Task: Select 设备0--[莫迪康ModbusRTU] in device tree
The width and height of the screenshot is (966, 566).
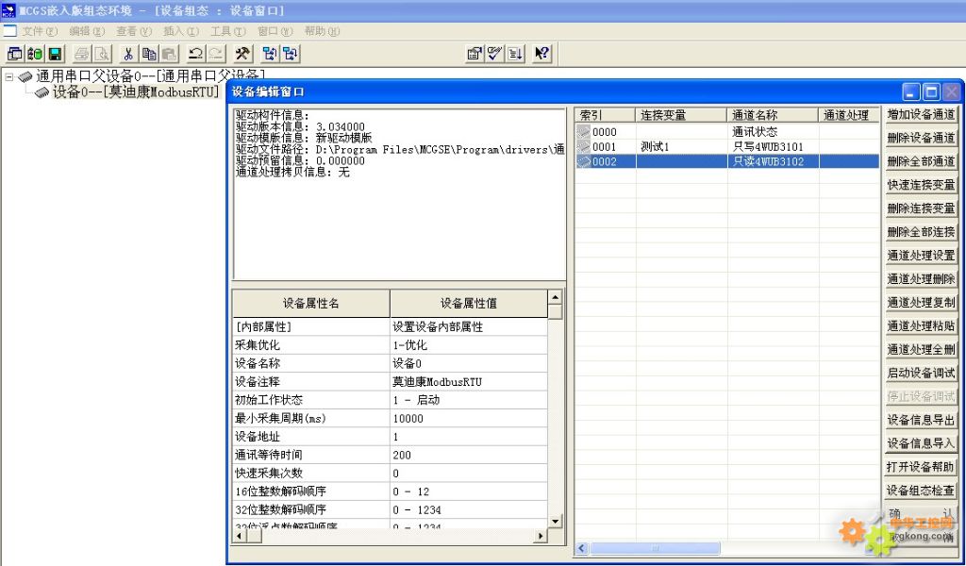Action: tap(136, 92)
